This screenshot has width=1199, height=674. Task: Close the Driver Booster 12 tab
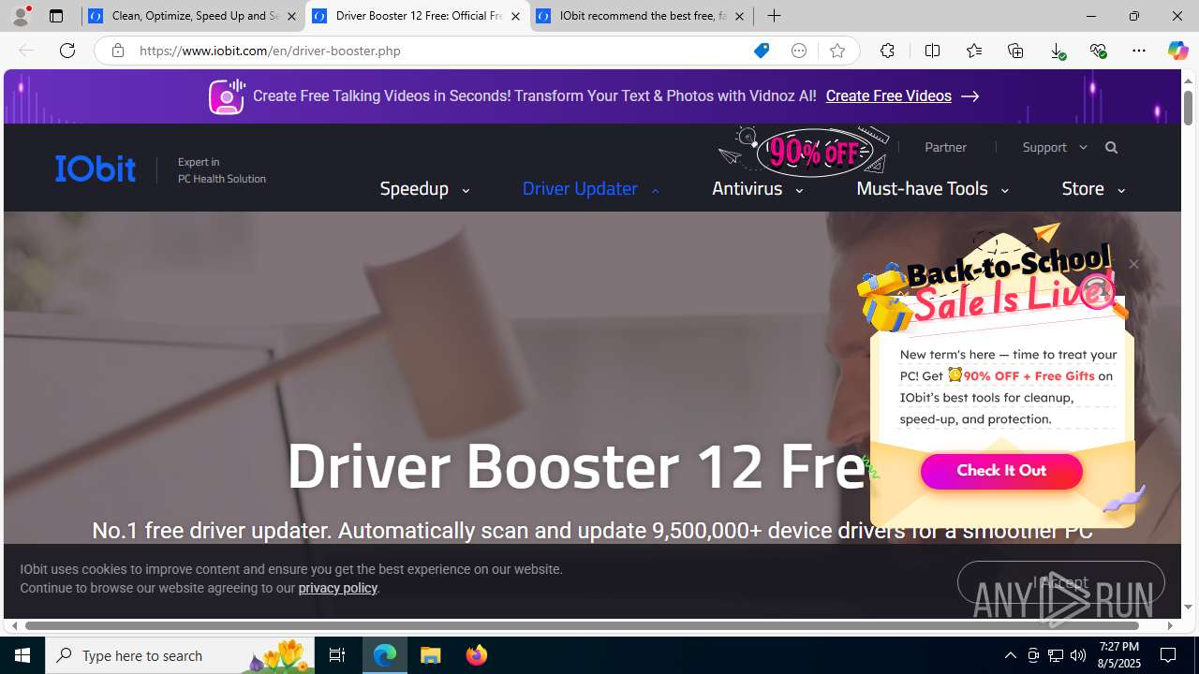point(515,16)
